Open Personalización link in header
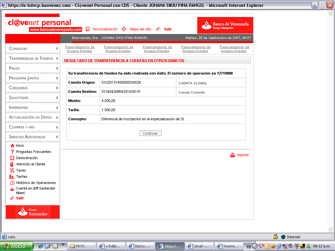The height and width of the screenshot is (251, 335). 105,29
